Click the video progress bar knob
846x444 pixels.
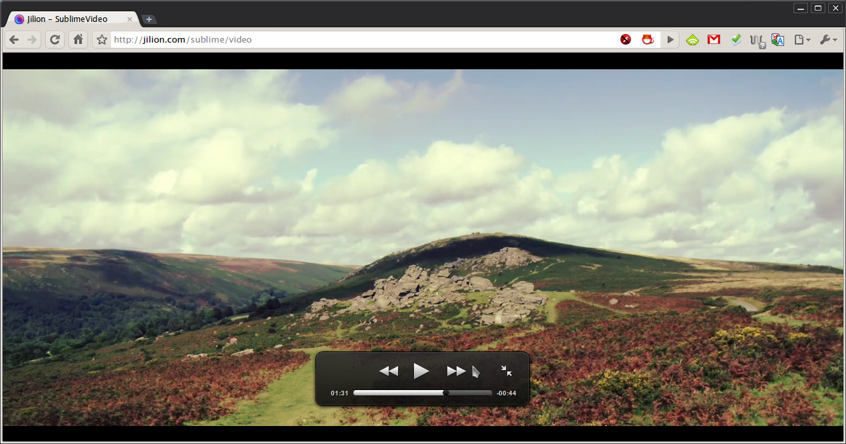(446, 393)
